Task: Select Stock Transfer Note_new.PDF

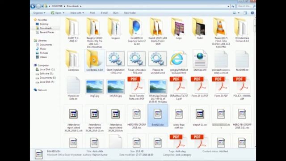Action: coord(137,89)
